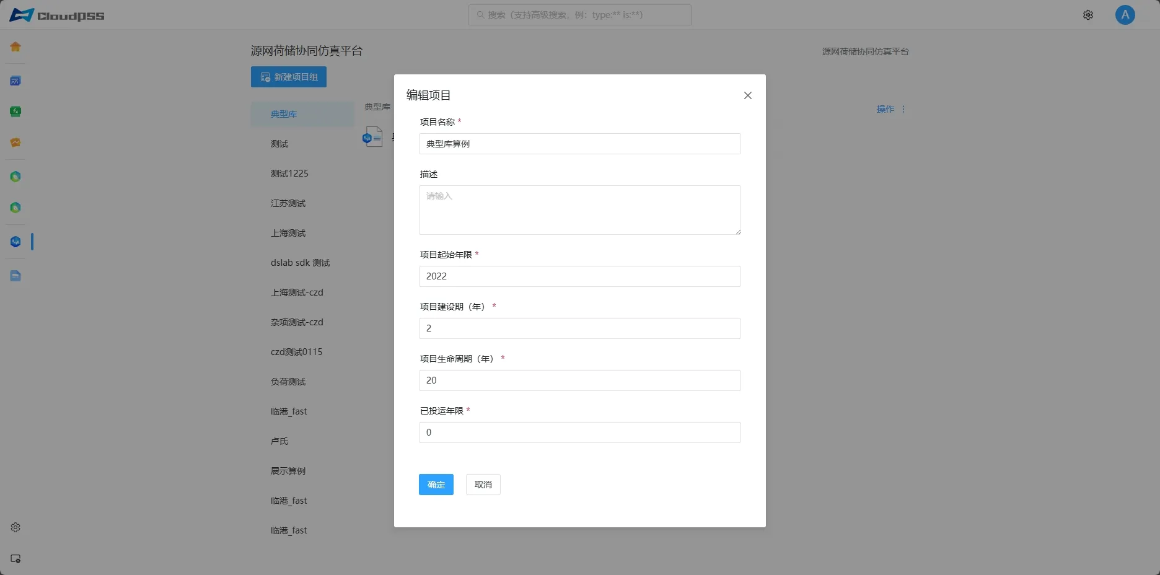This screenshot has height=575, width=1160.
Task: Click the 新建项目组 button
Action: click(289, 77)
